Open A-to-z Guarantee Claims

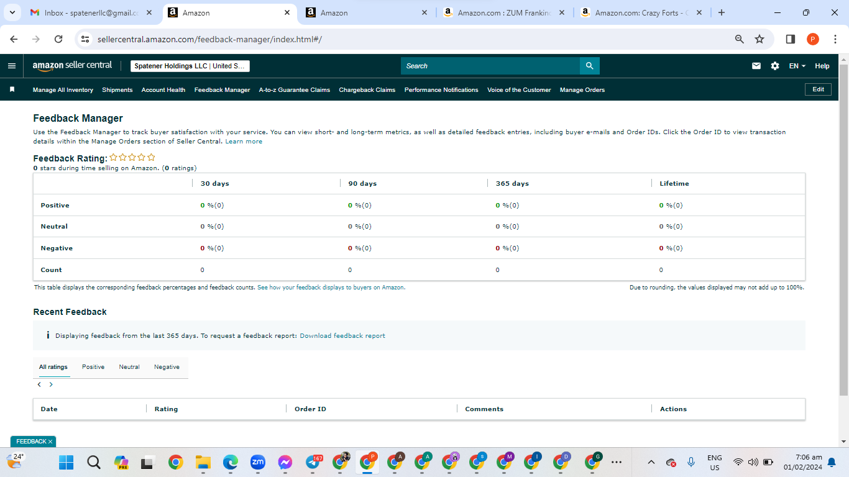295,90
